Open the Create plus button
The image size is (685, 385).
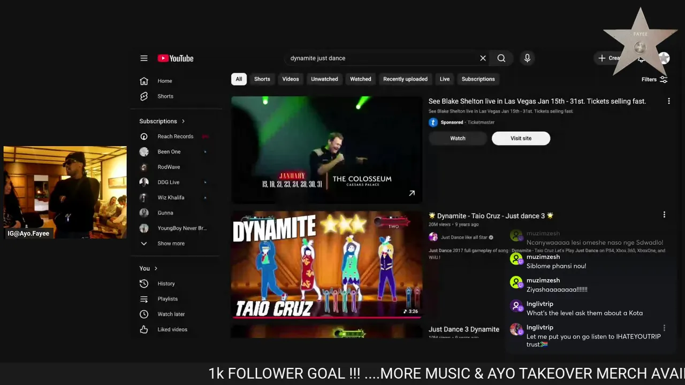click(609, 58)
